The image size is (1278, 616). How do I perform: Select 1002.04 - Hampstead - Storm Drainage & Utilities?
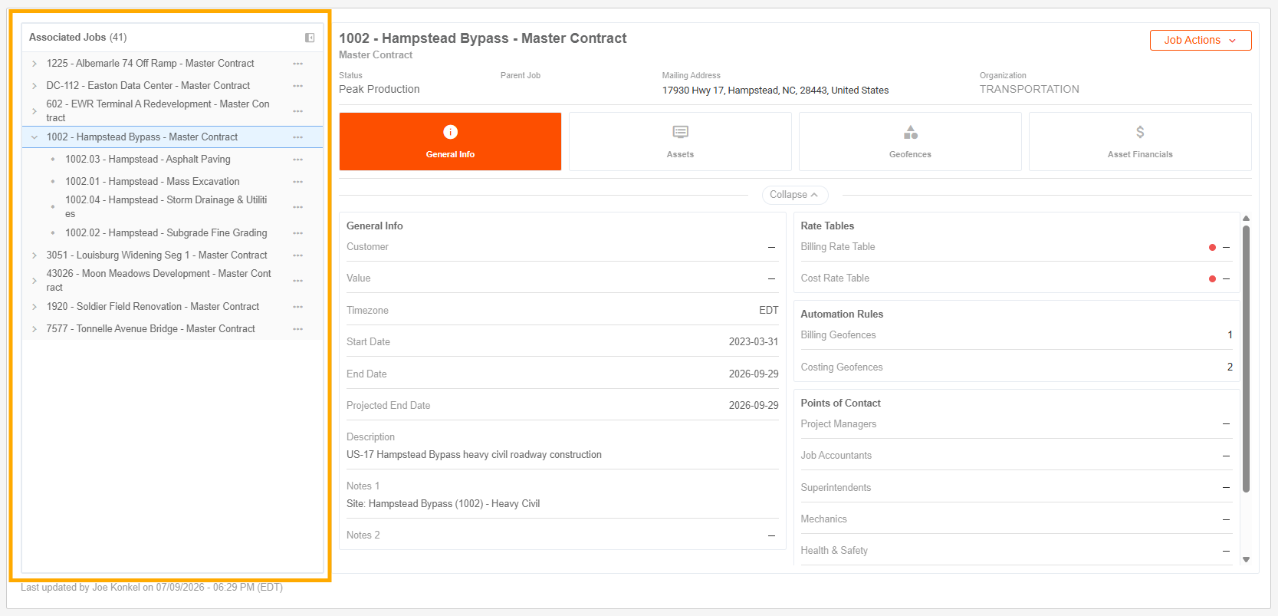coord(166,207)
